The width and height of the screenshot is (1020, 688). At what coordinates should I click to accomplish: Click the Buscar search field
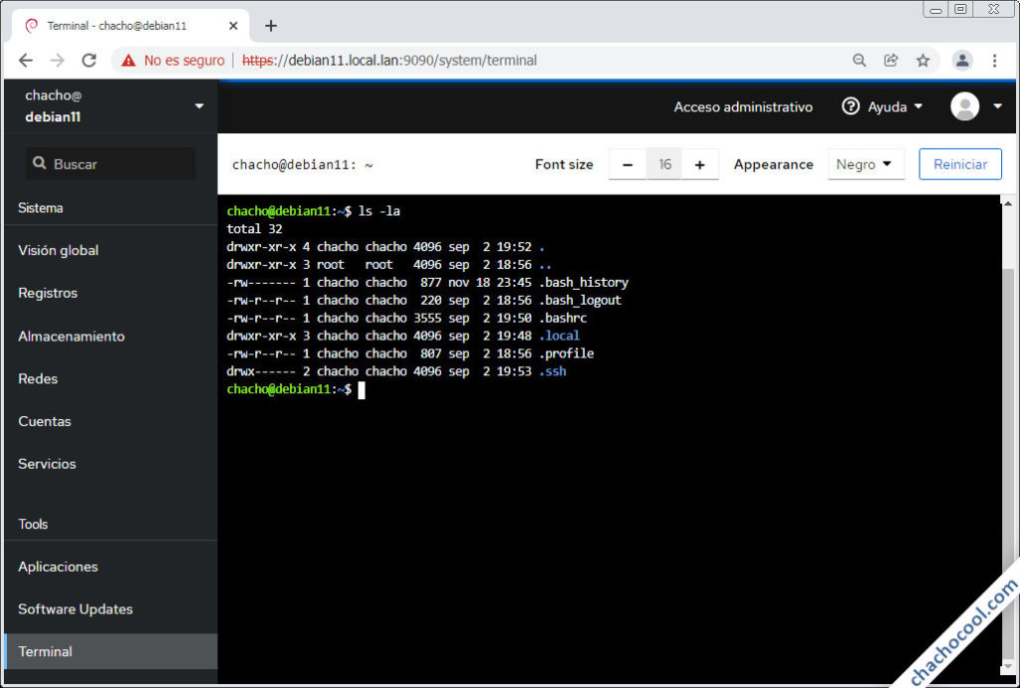click(x=110, y=164)
